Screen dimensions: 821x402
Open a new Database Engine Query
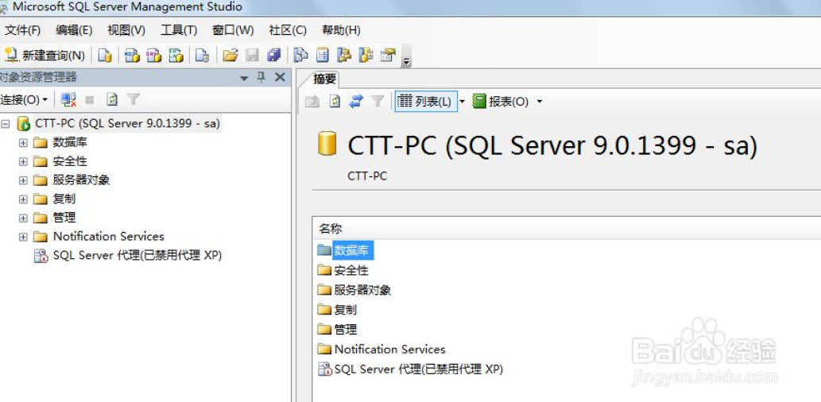tap(105, 56)
